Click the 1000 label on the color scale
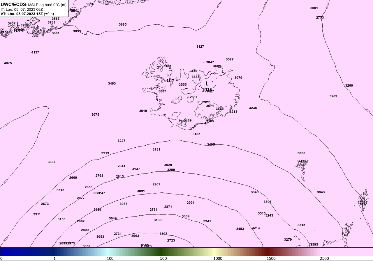Viewport: 373px width, 261px height. point(218,258)
